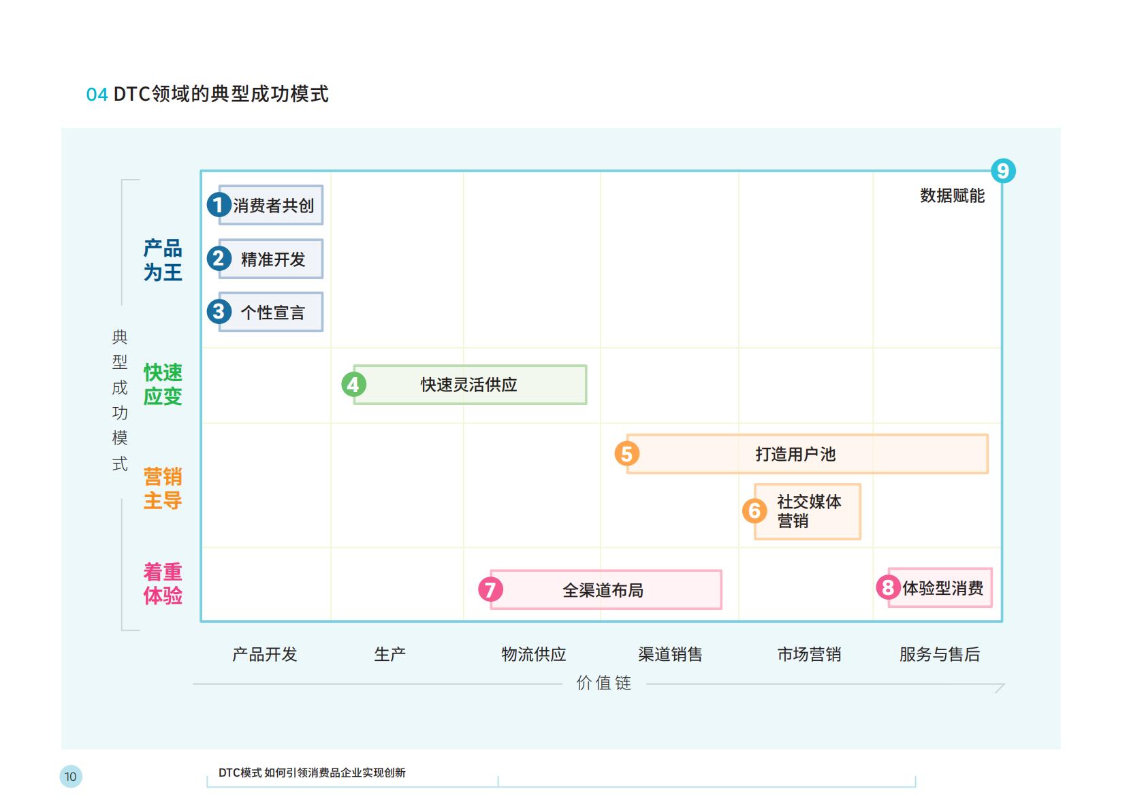Select the 精准开发 box
The image size is (1146, 810).
pos(271,259)
